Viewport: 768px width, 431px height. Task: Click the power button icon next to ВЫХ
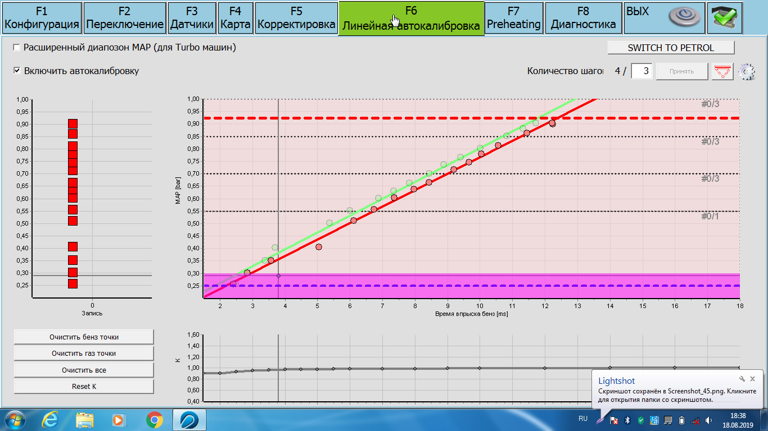pyautogui.click(x=684, y=17)
